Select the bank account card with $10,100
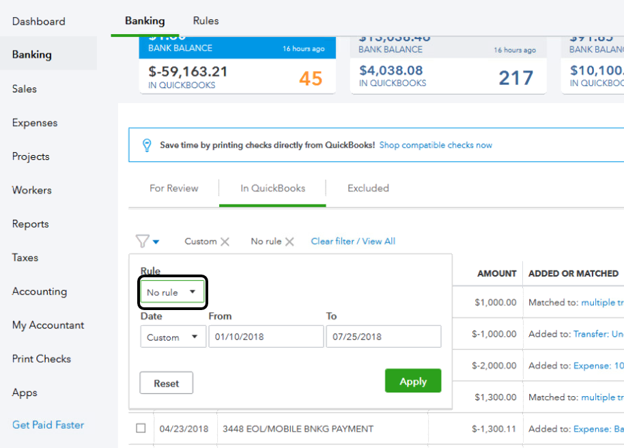 click(x=593, y=66)
